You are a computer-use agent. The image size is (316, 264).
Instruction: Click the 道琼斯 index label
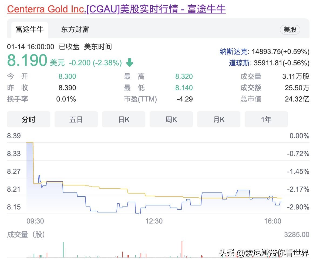(239, 63)
